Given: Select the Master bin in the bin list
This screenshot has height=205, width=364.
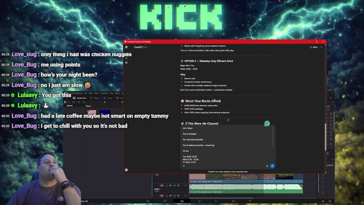Looking at the screenshot, I should (70, 106).
